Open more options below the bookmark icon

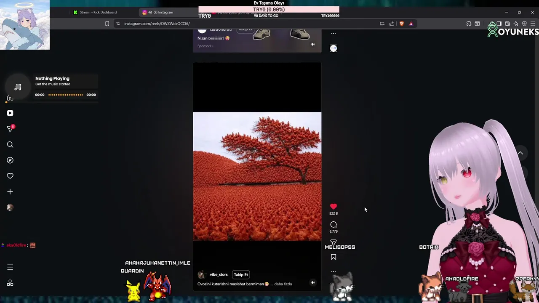coord(334,271)
